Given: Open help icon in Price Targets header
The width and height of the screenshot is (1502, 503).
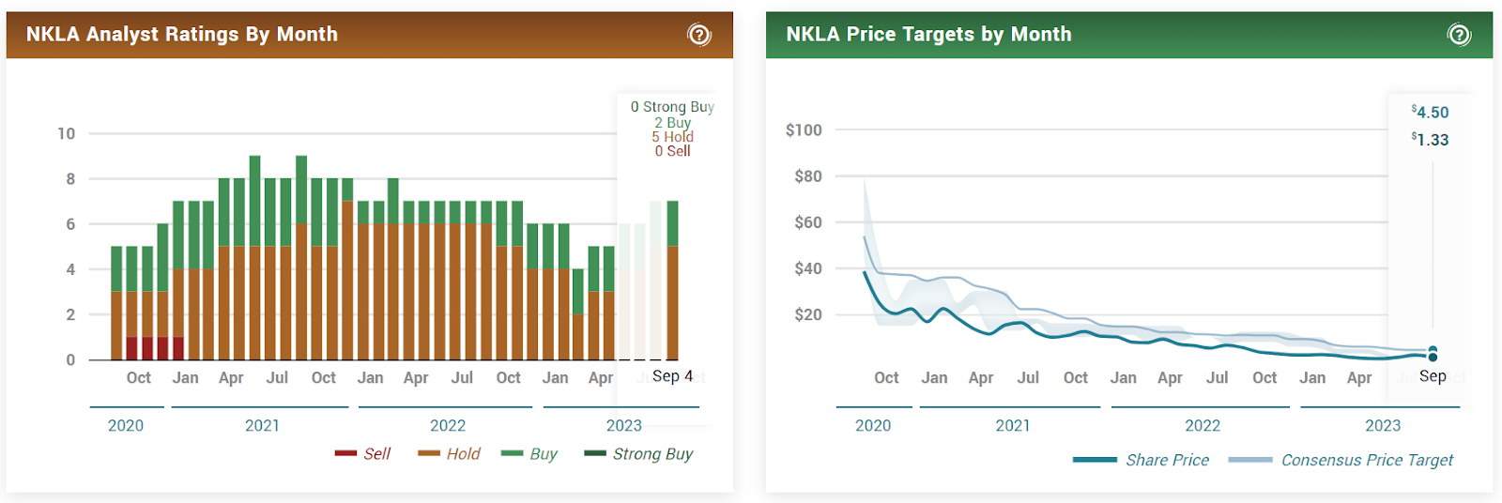Looking at the screenshot, I should 1459,35.
